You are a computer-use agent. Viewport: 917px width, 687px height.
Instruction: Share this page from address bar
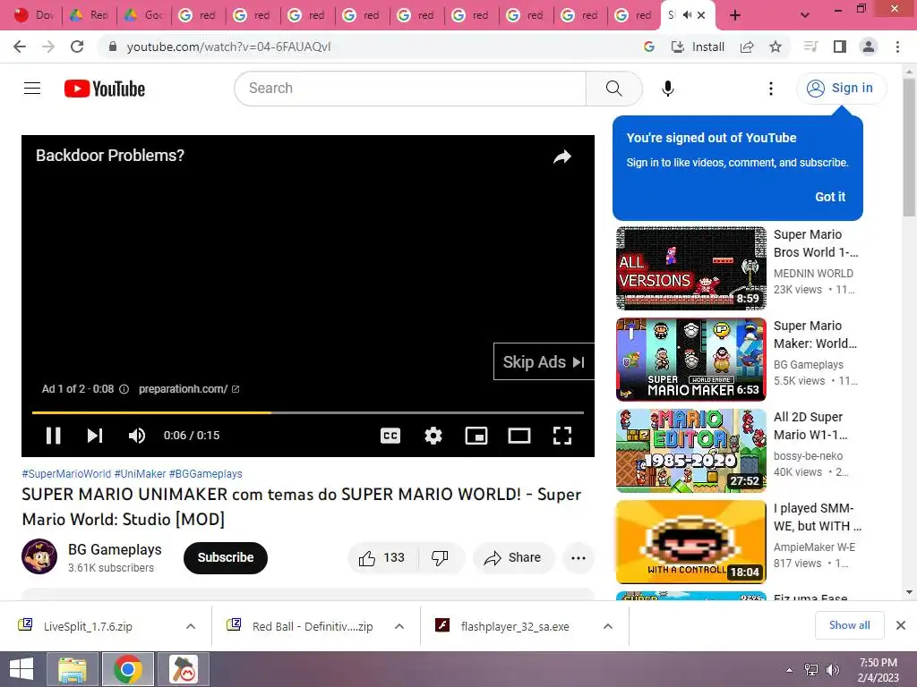point(747,47)
